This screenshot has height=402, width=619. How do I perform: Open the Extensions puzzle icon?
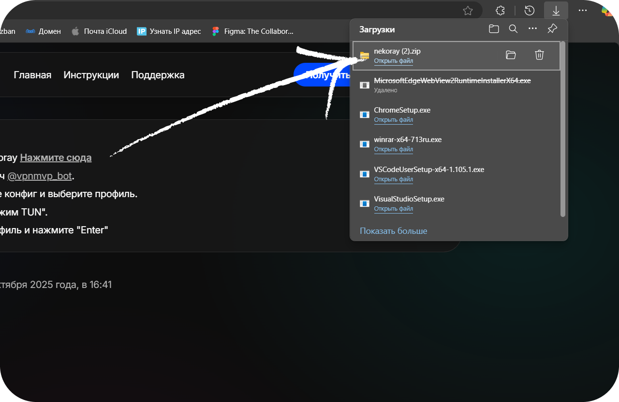pos(501,10)
